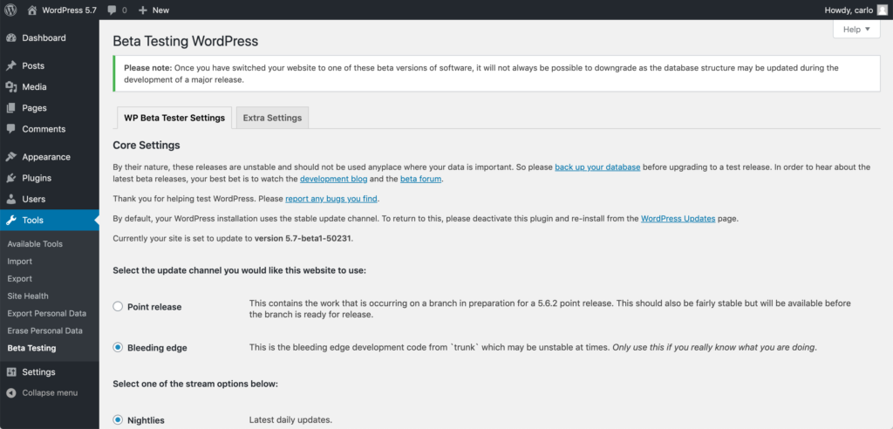This screenshot has height=429, width=893.
Task: Open the development blog link
Action: point(334,179)
